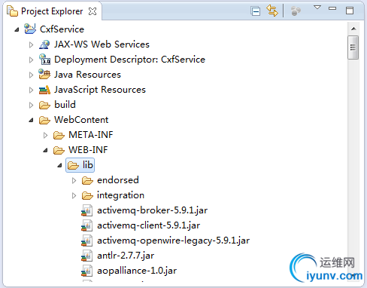Click the CxfService project icon
Screen dimensions: 367x288
(x=30, y=29)
